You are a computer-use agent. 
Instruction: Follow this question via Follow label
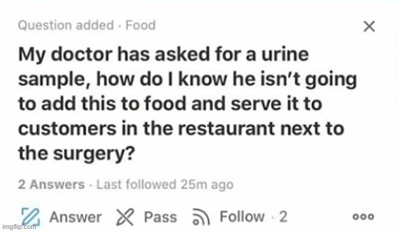(242, 217)
